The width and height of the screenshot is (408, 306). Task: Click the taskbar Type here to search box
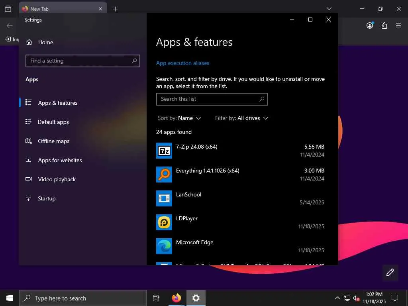click(83, 298)
